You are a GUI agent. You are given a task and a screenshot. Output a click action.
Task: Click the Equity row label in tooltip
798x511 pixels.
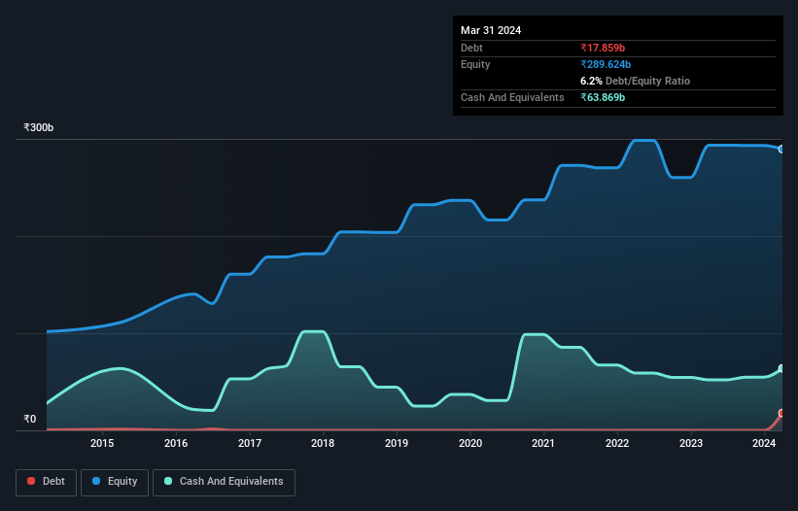pos(475,64)
